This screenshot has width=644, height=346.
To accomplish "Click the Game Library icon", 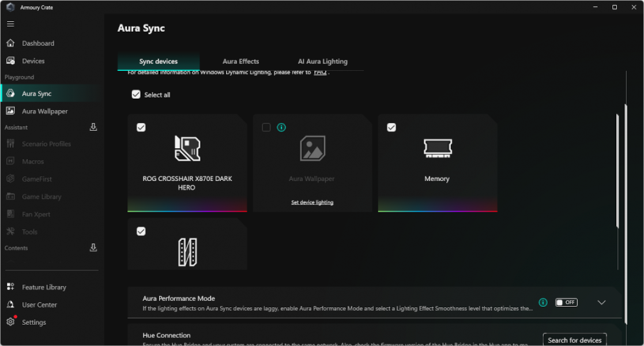I will (10, 197).
